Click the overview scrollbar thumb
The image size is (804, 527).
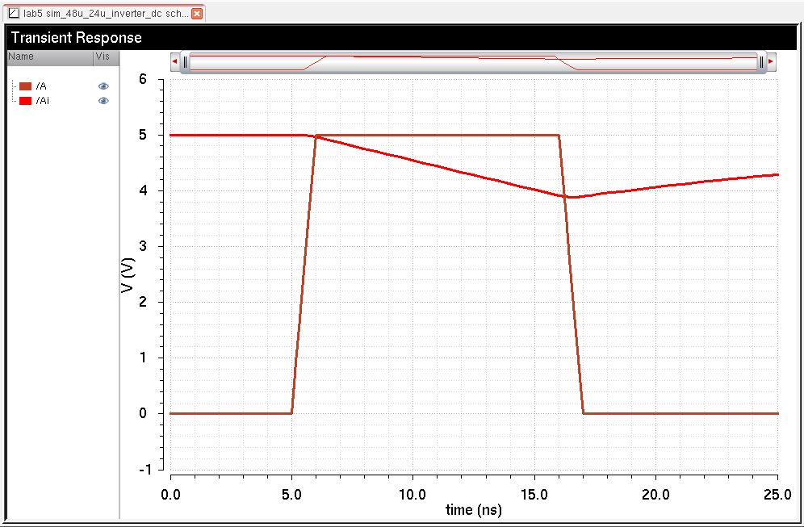pos(473,62)
